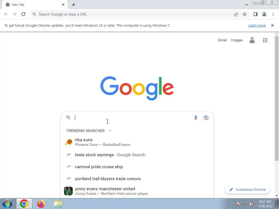Open the Action Center flag icon

click(238, 204)
